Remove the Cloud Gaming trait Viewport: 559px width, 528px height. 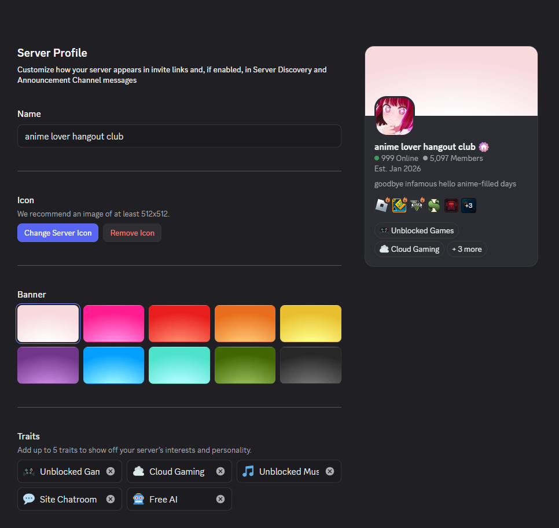220,471
